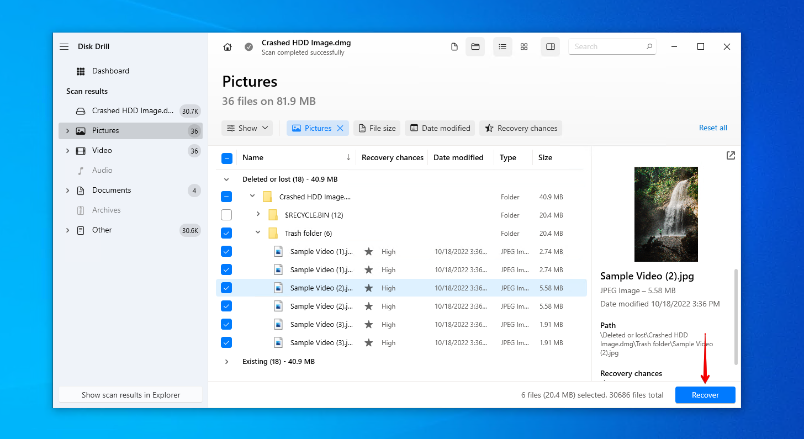Remove the Pictures filter chip
The width and height of the screenshot is (804, 439).
[x=341, y=128]
